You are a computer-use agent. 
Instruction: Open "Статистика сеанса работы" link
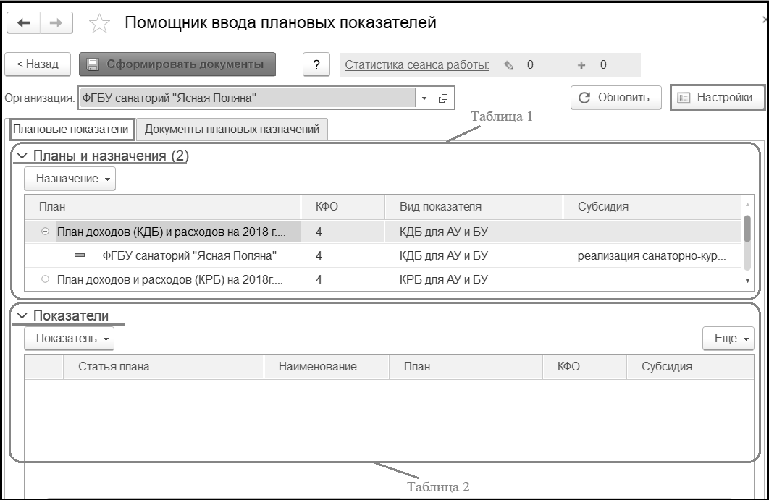tap(417, 64)
